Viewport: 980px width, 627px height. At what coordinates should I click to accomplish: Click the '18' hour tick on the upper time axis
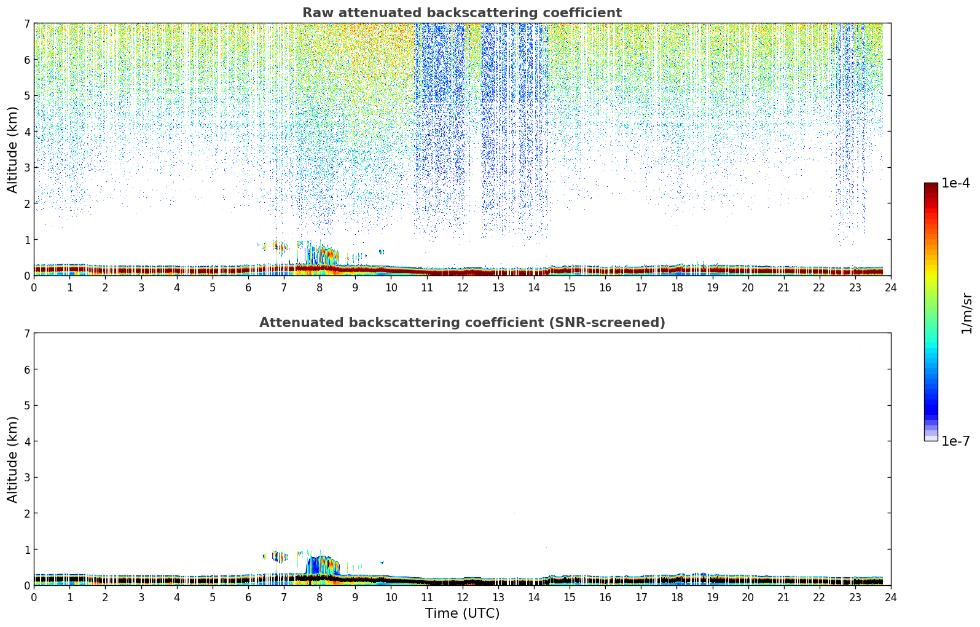pyautogui.click(x=676, y=288)
